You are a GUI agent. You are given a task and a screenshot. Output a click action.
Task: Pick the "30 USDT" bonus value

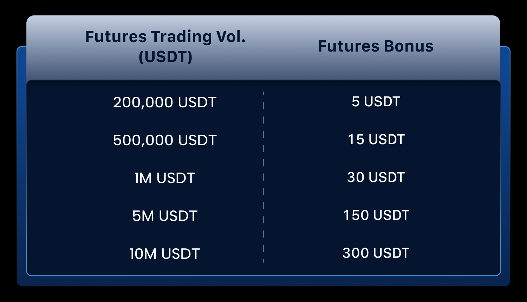(x=376, y=177)
